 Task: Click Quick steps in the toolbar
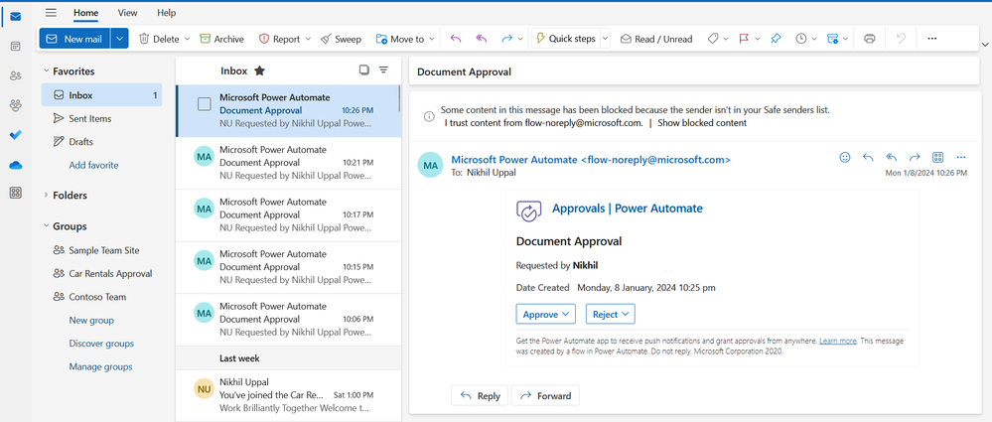565,39
